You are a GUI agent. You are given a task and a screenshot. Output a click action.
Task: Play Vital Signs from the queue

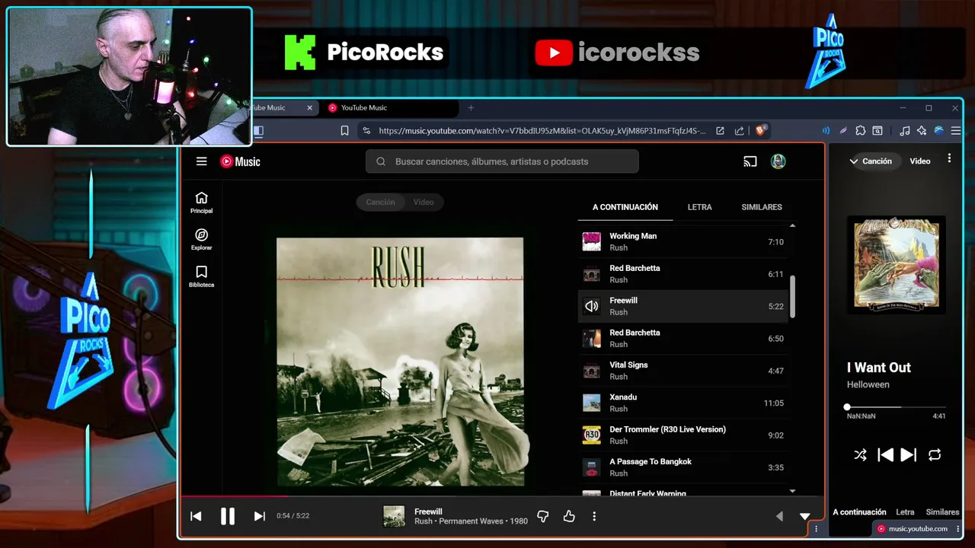point(682,371)
